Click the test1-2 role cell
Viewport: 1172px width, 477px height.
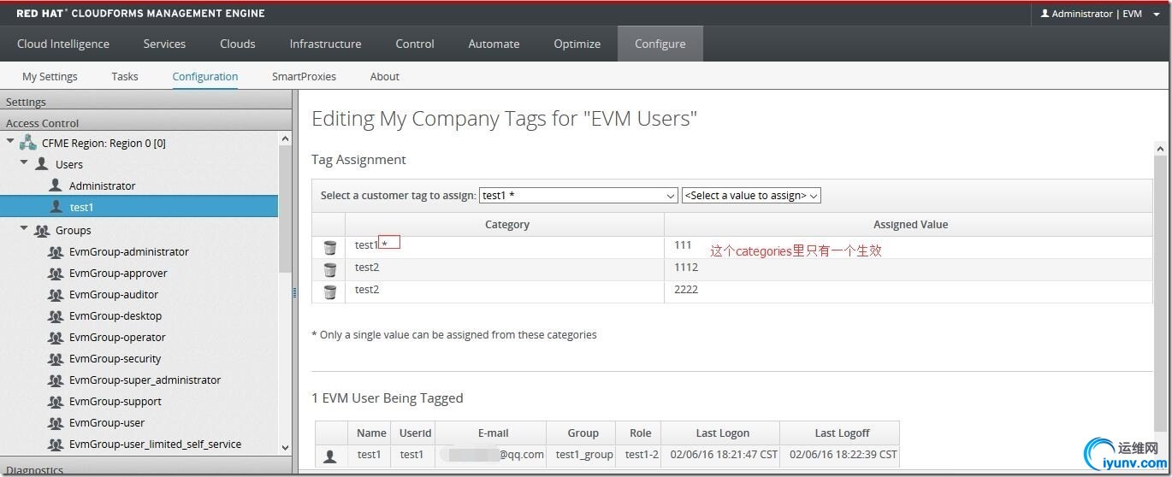pos(641,455)
